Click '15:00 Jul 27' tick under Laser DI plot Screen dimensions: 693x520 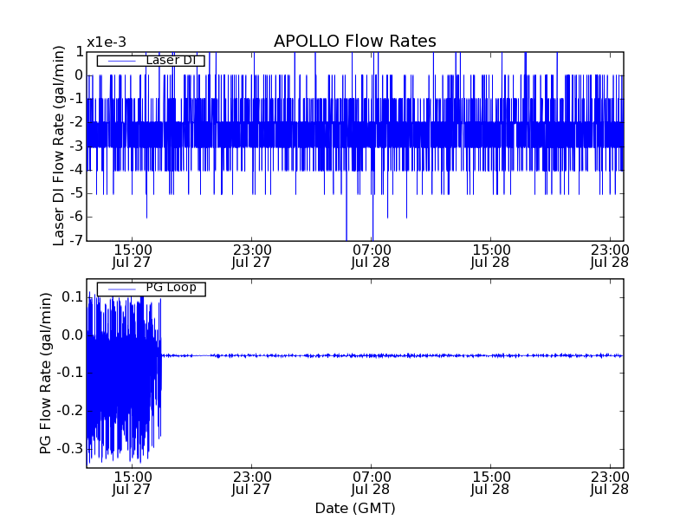click(x=132, y=257)
